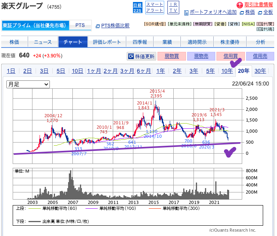The image size is (277, 236).
Task: Select 2ヶ月 chart period
Action: (x=110, y=71)
